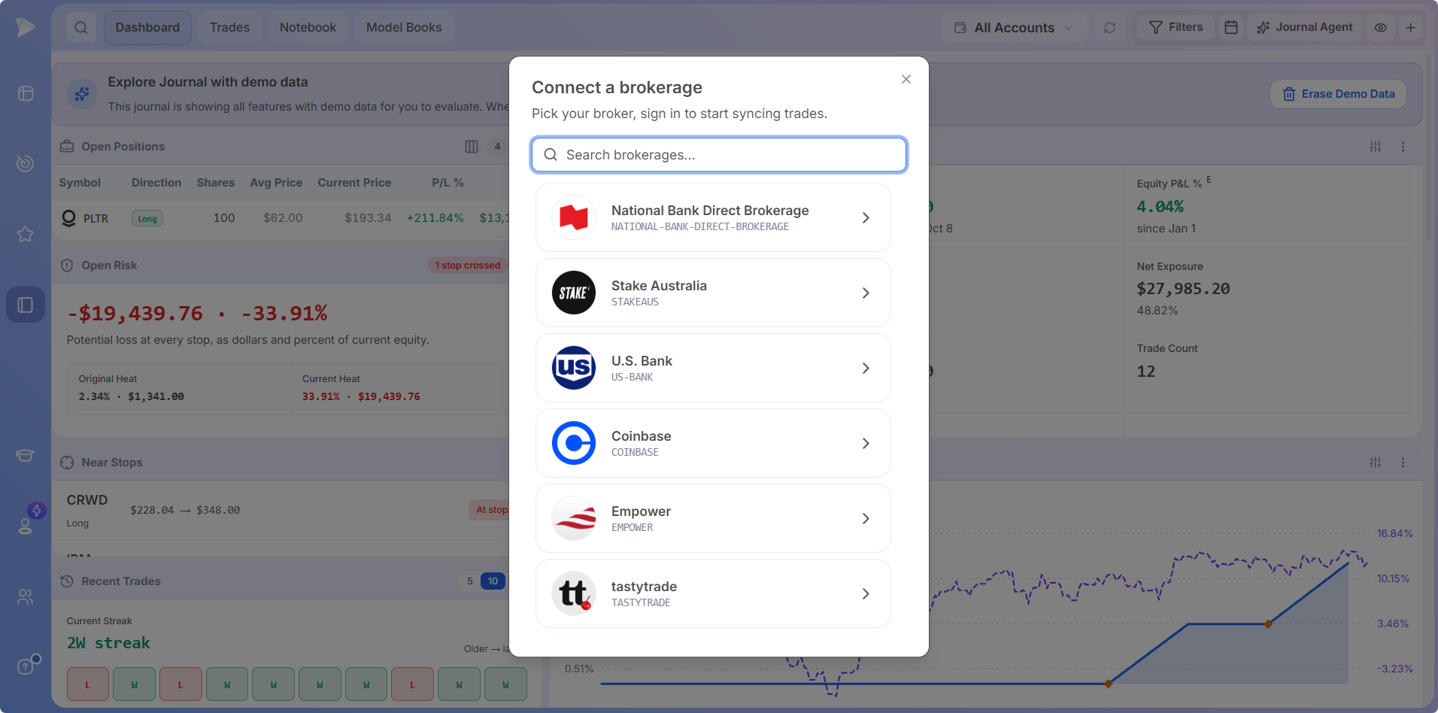
Task: Select tastytrade brokerage
Action: [713, 593]
